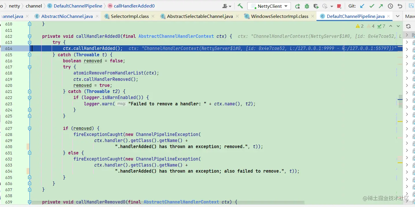Image resolution: width=415 pixels, height=207 pixels.
Task: Click Run with Coverage icon
Action: point(316,6)
